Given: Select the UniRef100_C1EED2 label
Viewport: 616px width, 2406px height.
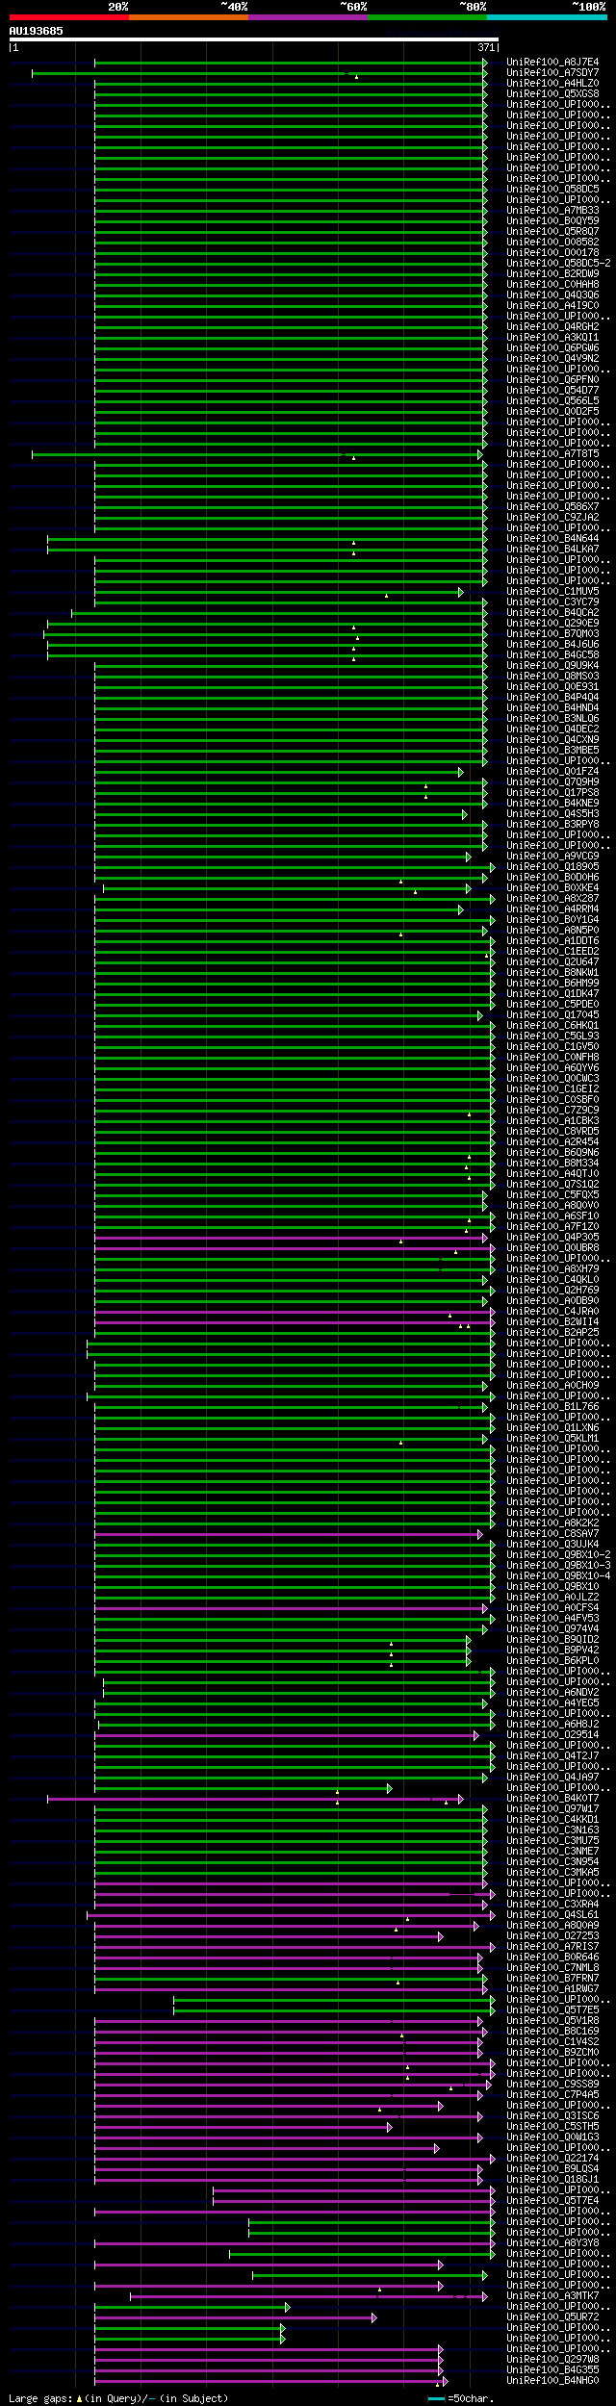Looking at the screenshot, I should coord(552,952).
